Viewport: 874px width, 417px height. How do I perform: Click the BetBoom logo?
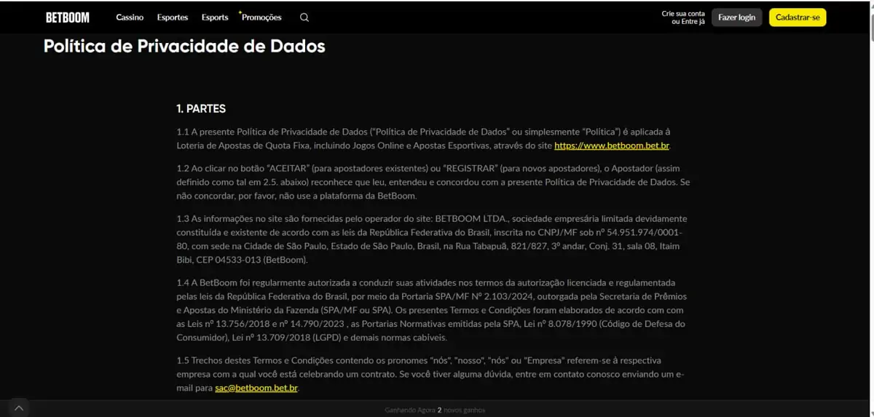point(67,17)
